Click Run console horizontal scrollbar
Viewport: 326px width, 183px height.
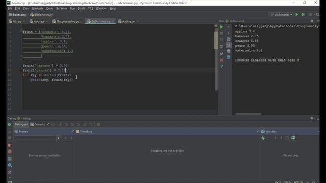coord(248,114)
